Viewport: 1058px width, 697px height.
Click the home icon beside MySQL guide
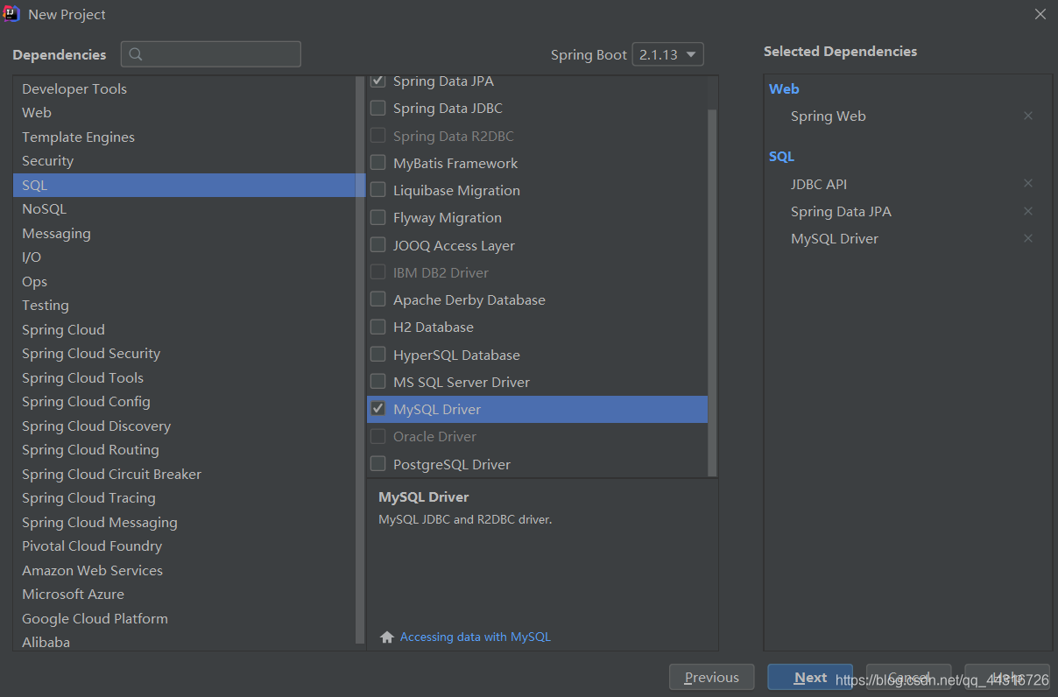coord(386,637)
